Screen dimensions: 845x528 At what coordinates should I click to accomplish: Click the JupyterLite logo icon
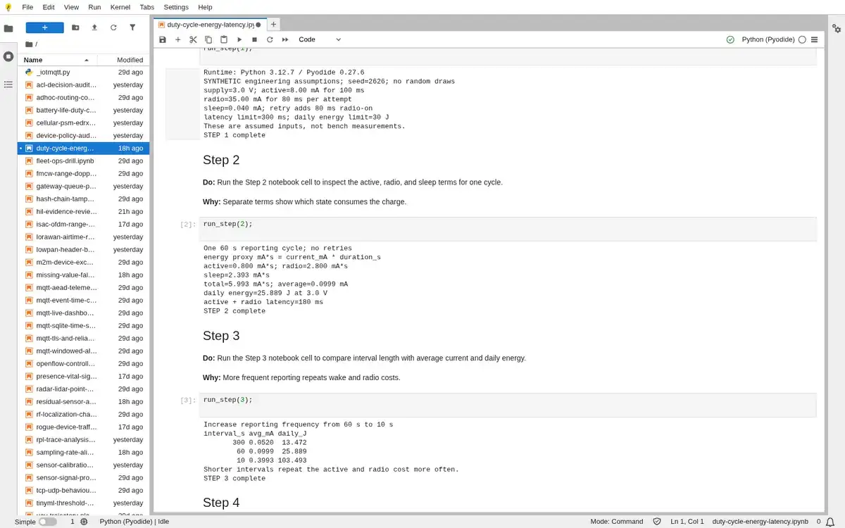point(8,7)
